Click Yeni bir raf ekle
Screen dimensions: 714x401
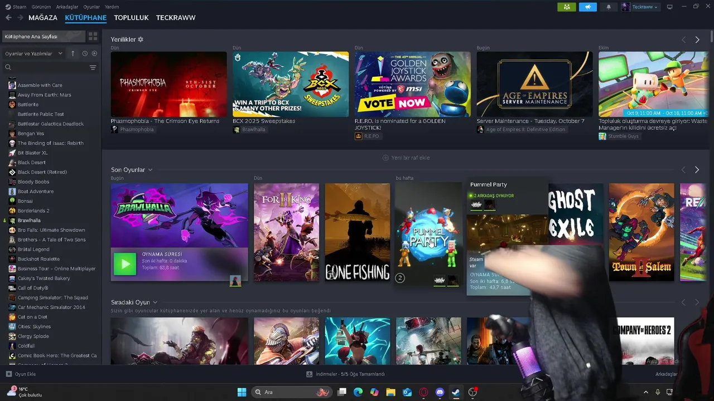[406, 158]
